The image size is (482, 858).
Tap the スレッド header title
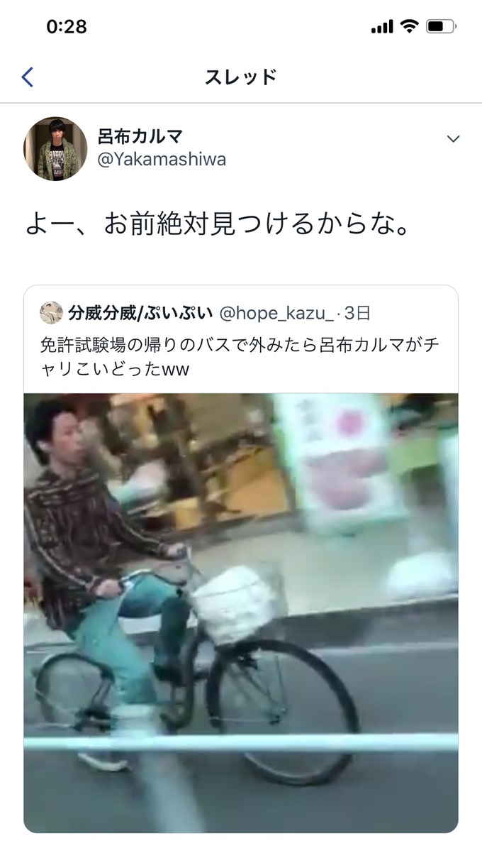241,77
